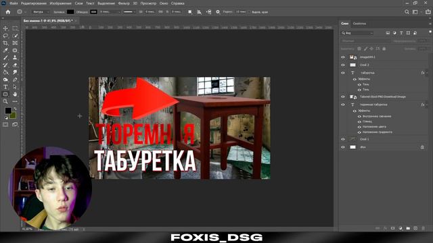Select the Pen tool
Screen dimensions: 433x243
tap(15, 80)
